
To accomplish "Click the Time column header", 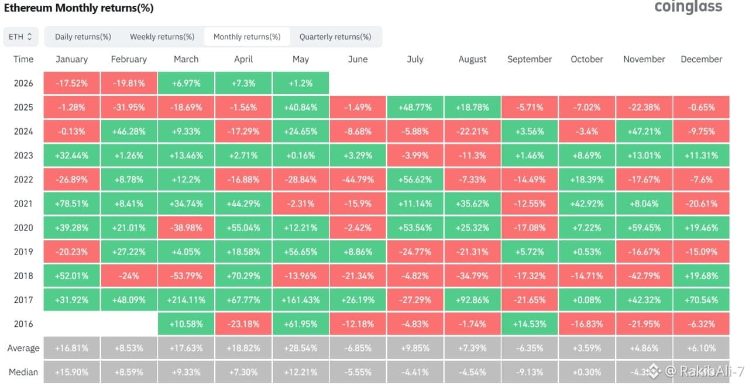I will pos(23,59).
